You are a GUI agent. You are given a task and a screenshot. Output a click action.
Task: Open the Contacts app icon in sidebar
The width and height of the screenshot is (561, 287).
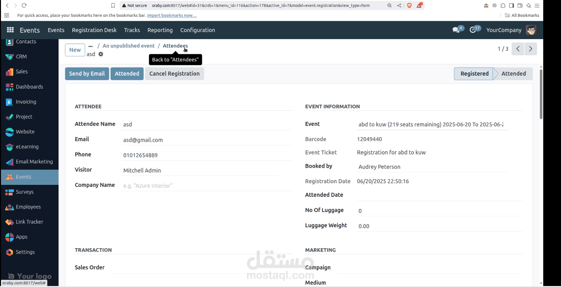point(9,42)
